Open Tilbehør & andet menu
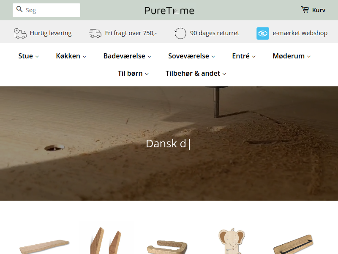 (x=196, y=73)
